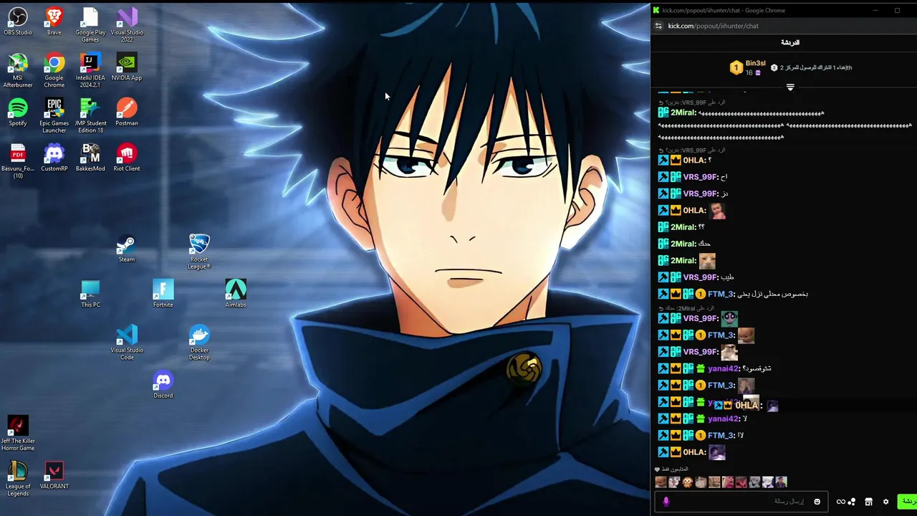The image size is (917, 516).
Task: Launch Jeff The Killer Horror Game icon
Action: 18,433
